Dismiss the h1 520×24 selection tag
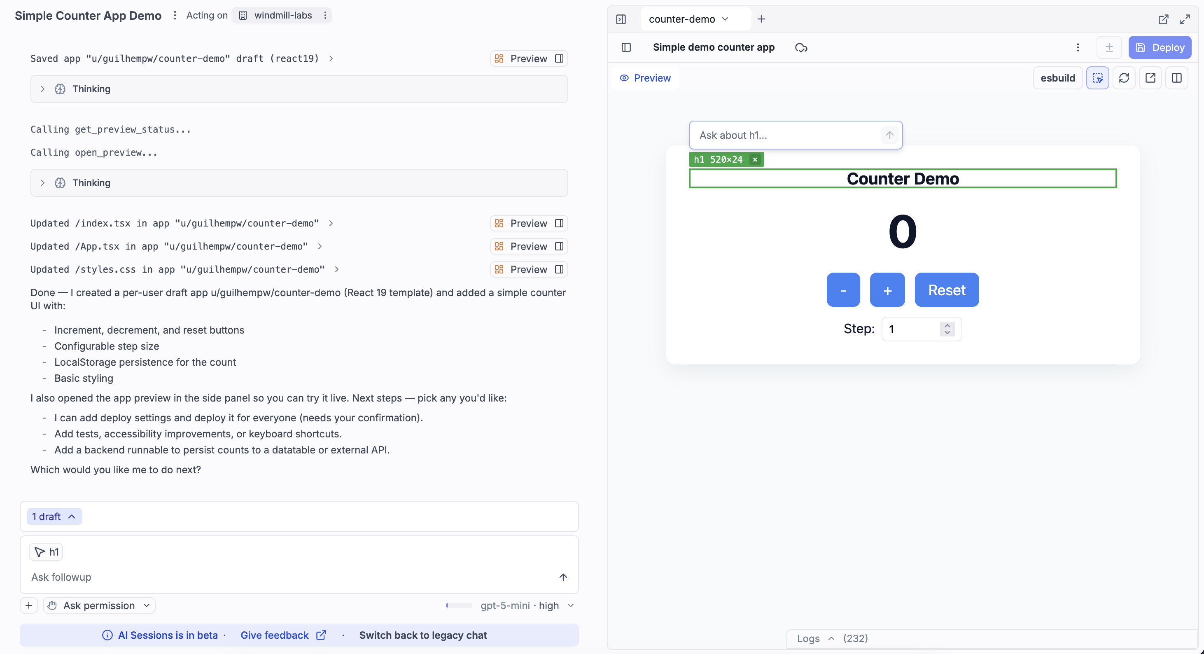Viewport: 1204px width, 654px height. point(755,159)
